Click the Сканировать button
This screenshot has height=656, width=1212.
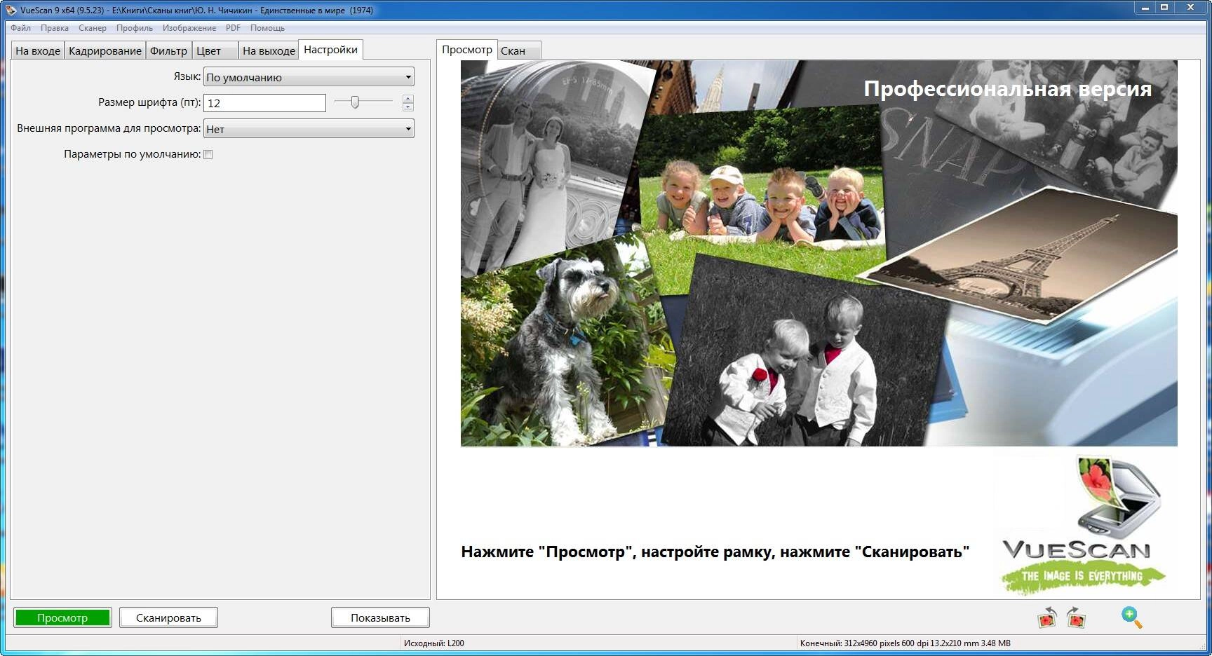coord(168,617)
